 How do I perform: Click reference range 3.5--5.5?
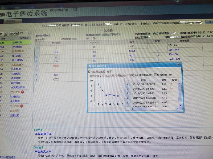tap(173, 45)
